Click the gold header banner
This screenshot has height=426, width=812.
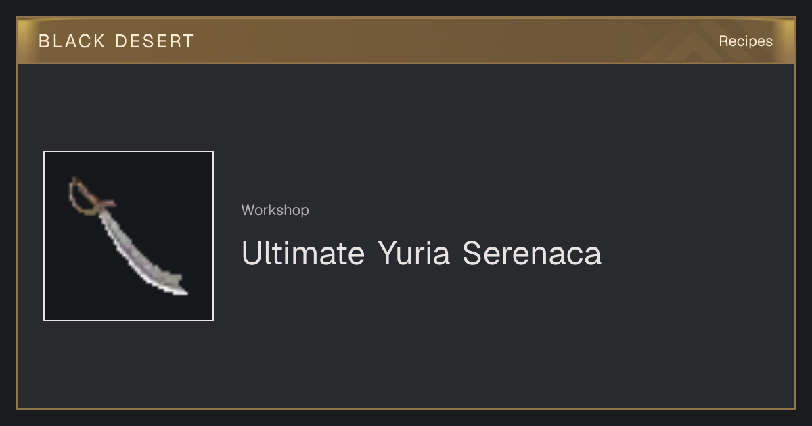click(x=406, y=41)
